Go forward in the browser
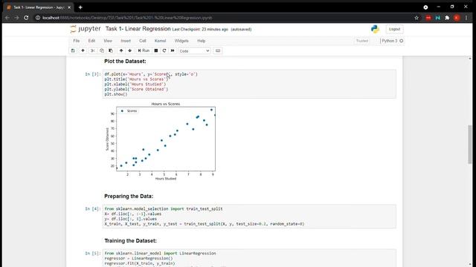The image size is (476, 267). point(16,18)
